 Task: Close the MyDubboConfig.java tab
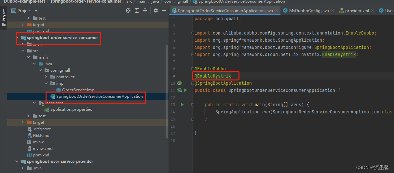[x=333, y=10]
